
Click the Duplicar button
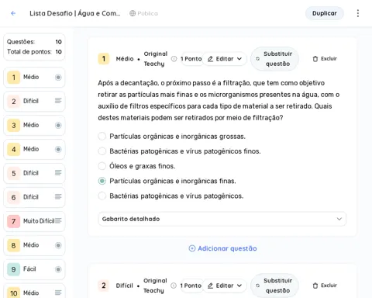(325, 13)
